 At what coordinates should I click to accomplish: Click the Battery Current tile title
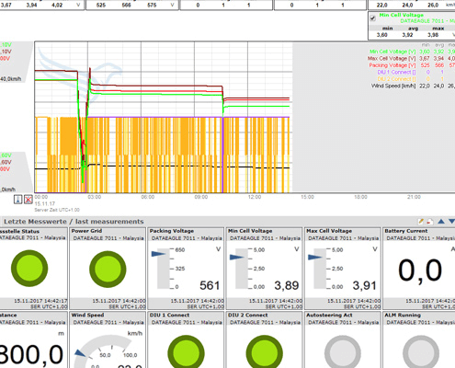tap(406, 231)
